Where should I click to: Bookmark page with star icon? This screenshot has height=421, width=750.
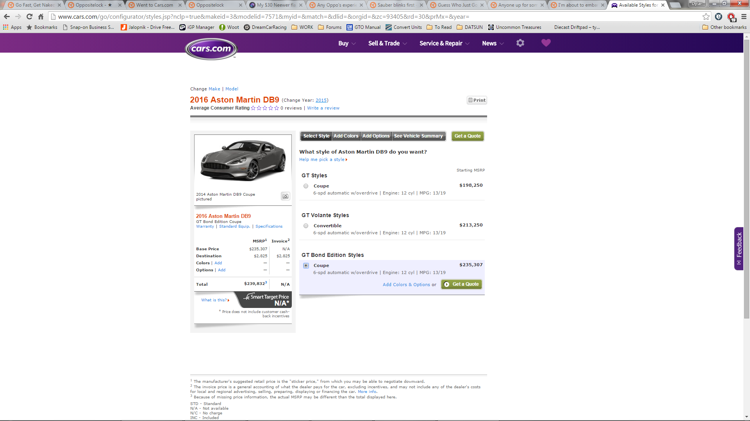(706, 17)
